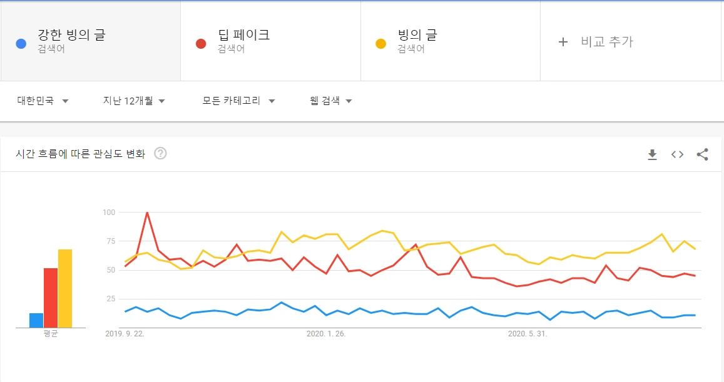Expand the 지난 12개월 time range selector
Screen dimensions: 724x382
tap(133, 100)
